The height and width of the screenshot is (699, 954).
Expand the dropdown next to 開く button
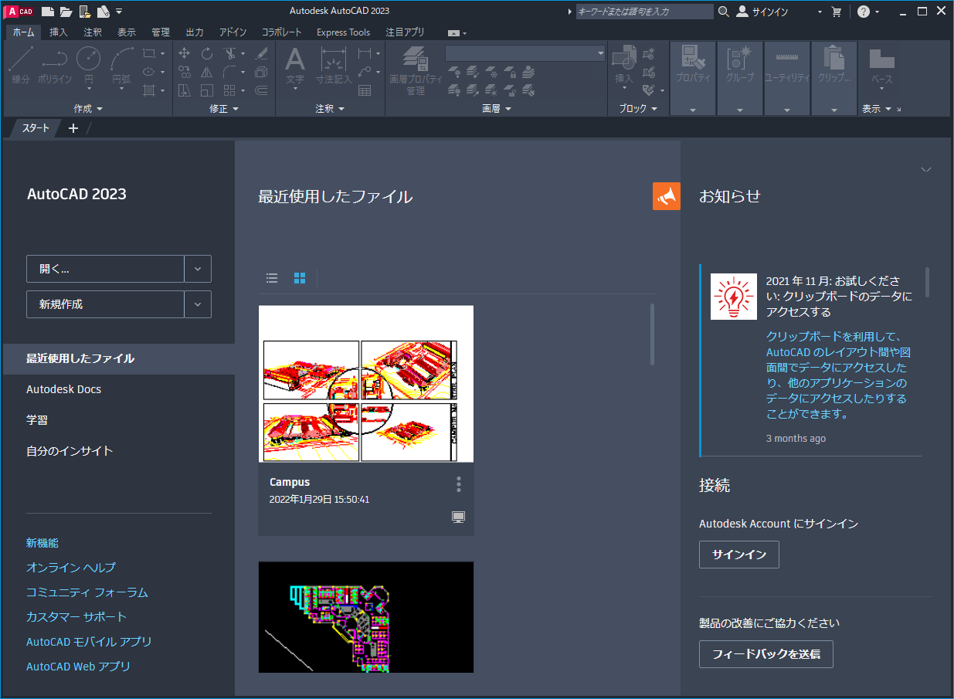point(198,269)
